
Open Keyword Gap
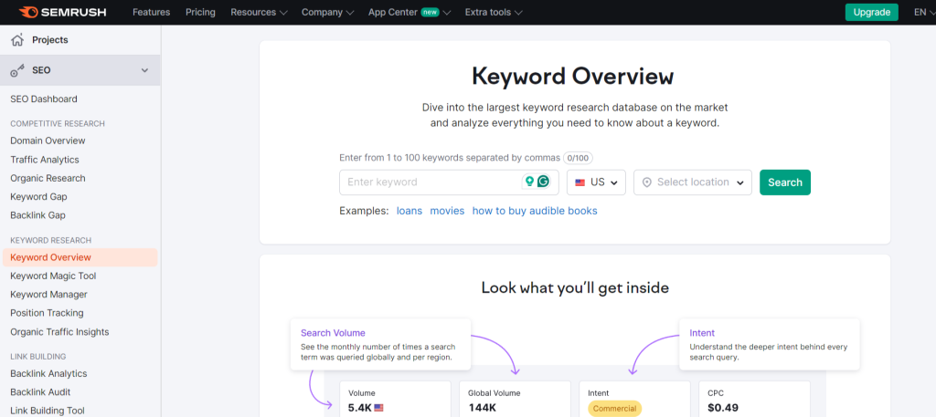[x=38, y=196]
